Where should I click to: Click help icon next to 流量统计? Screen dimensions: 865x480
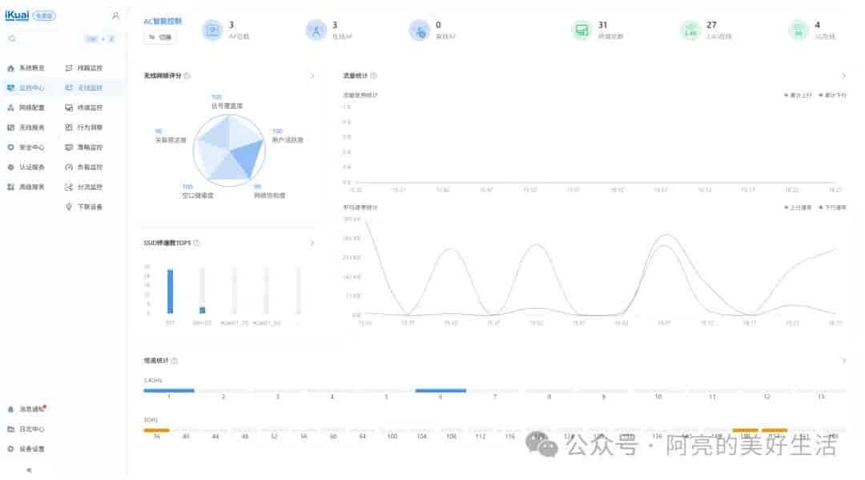[374, 75]
